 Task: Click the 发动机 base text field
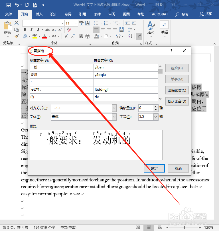tap(62, 90)
